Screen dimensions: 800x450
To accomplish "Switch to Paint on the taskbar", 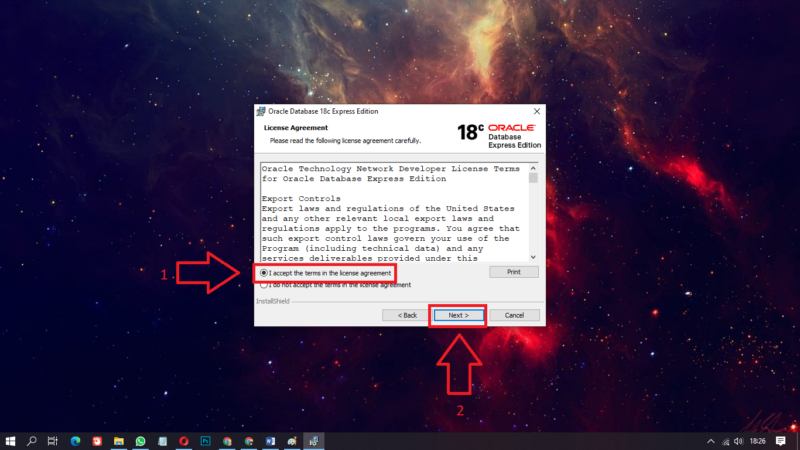I will pos(292,441).
